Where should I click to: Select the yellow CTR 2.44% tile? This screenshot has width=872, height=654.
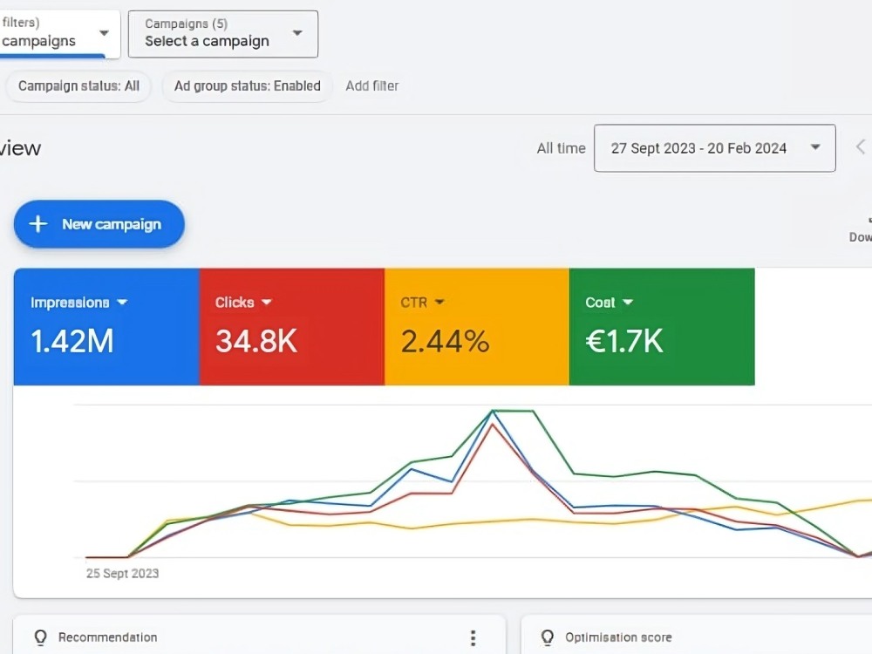coord(477,326)
